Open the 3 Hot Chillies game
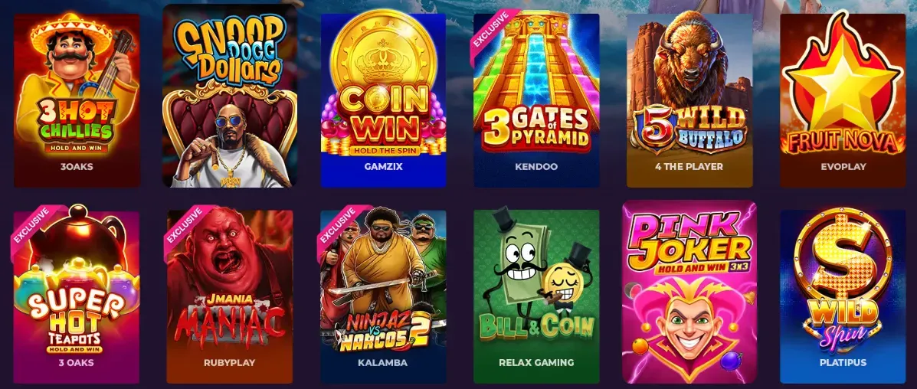 pos(77,100)
